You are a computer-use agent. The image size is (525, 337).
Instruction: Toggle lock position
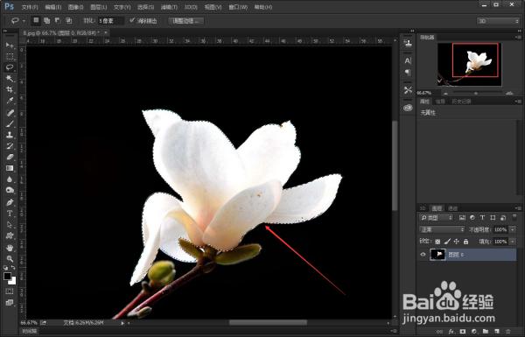click(x=457, y=242)
